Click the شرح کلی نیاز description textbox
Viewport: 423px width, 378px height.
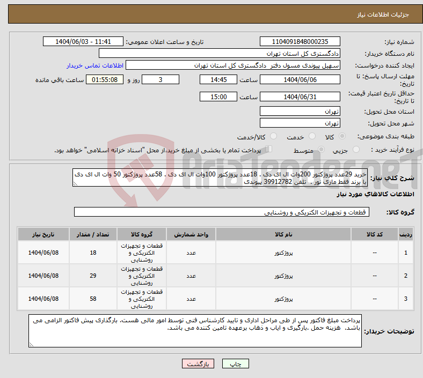coord(220,177)
